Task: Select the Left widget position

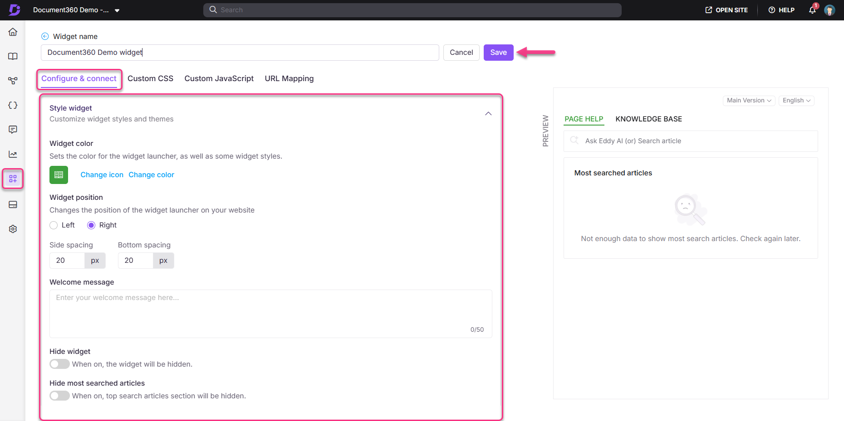Action: click(54, 225)
